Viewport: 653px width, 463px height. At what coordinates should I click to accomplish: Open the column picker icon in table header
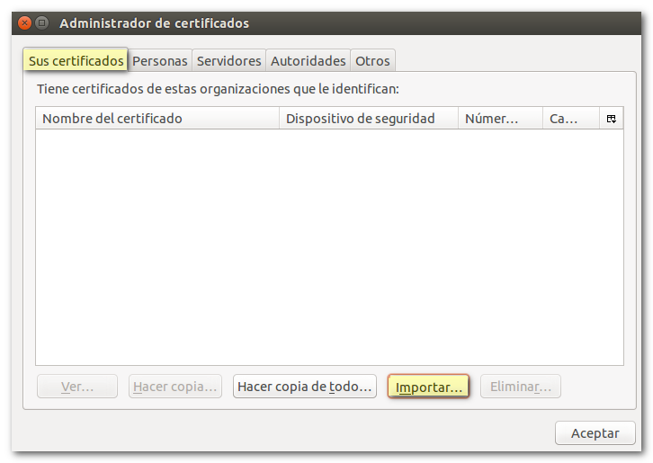coord(612,119)
